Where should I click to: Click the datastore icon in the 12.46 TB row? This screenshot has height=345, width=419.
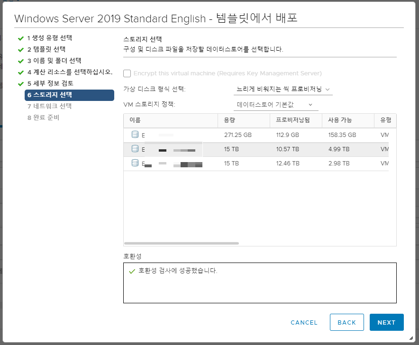[135, 163]
